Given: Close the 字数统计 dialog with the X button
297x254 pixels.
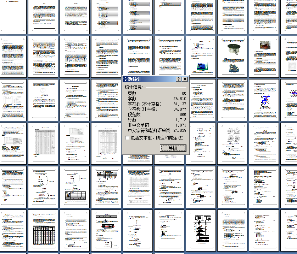Looking at the screenshot, I should [x=185, y=79].
